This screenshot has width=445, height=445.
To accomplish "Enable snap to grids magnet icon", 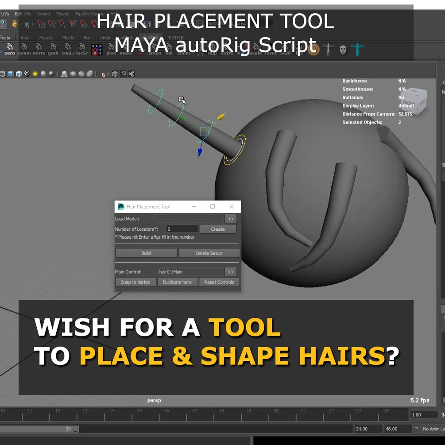I will [41, 24].
